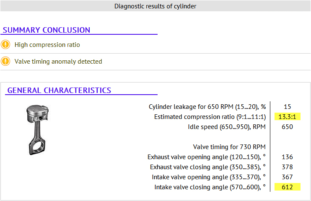Screen dimensions: 311x201
Task: Open the GENERAL CHARACTERISTICS heading
Action: tap(59, 90)
